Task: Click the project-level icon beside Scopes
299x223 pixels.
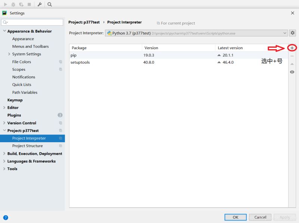Action: 61,69
